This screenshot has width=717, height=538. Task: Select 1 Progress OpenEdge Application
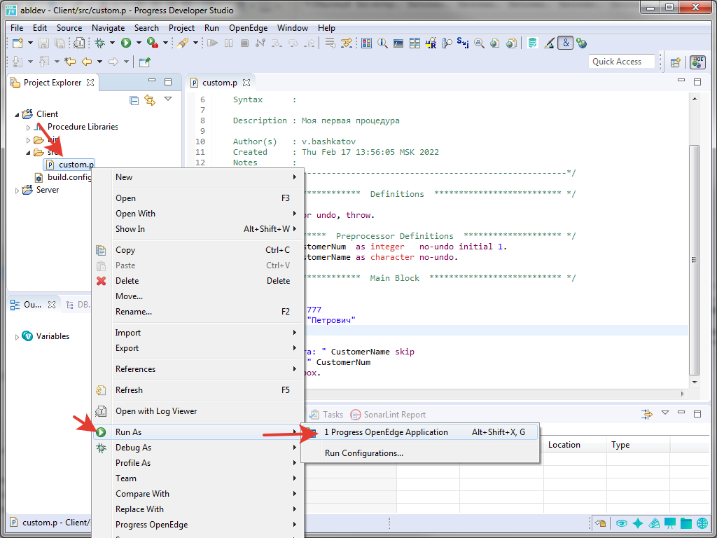(420, 432)
